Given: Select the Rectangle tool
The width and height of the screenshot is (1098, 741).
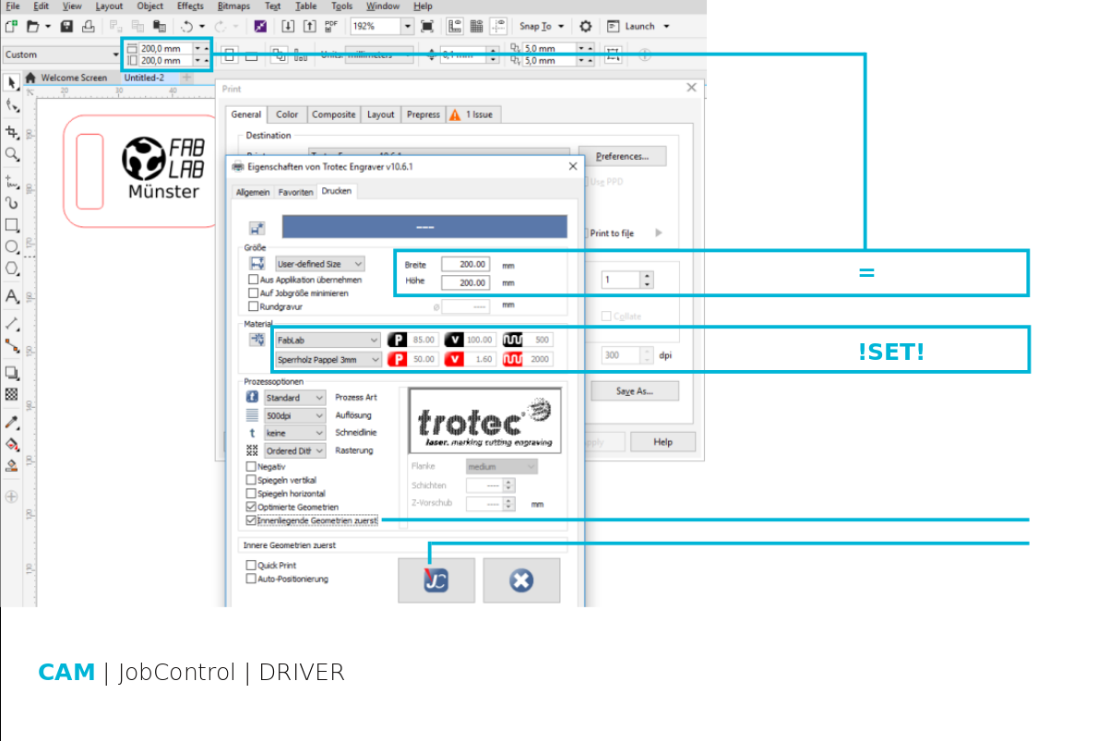Looking at the screenshot, I should (x=12, y=225).
